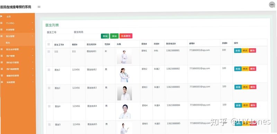Click 删除 in the 医生3 row
Screen dimensions: 277x134
[253, 87]
